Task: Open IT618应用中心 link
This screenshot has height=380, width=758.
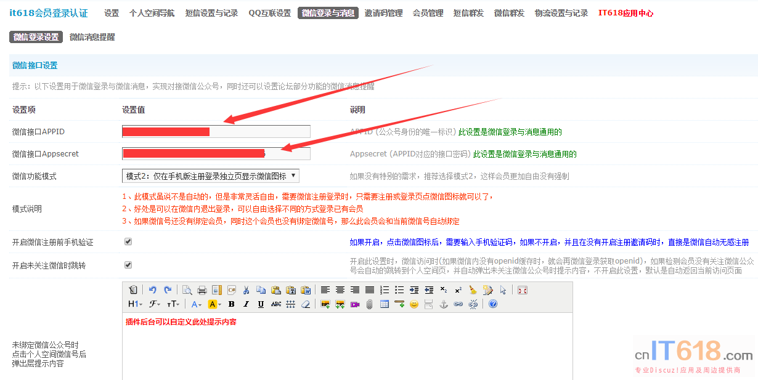Action: (x=626, y=13)
